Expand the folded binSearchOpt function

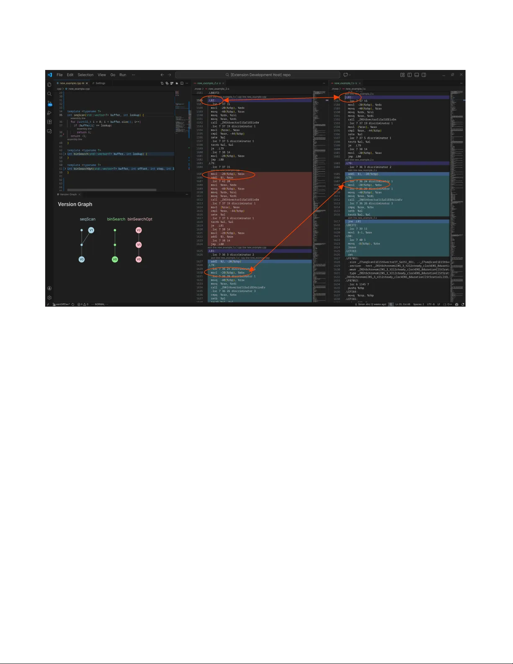(65, 169)
